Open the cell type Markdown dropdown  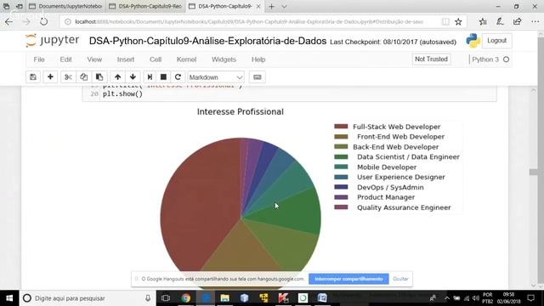[x=216, y=77]
